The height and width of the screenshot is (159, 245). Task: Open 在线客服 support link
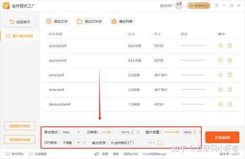point(41,154)
